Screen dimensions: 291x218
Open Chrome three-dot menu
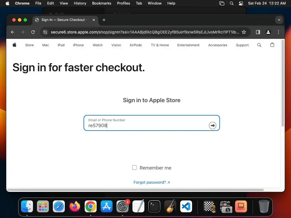tap(278, 32)
